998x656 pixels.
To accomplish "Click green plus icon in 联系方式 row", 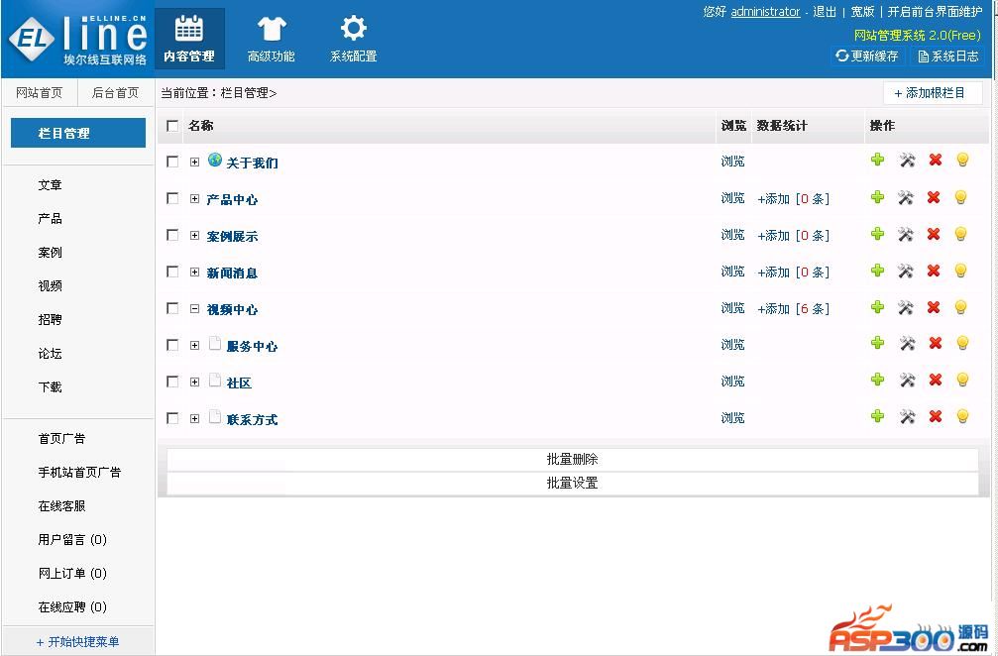I will coord(878,416).
